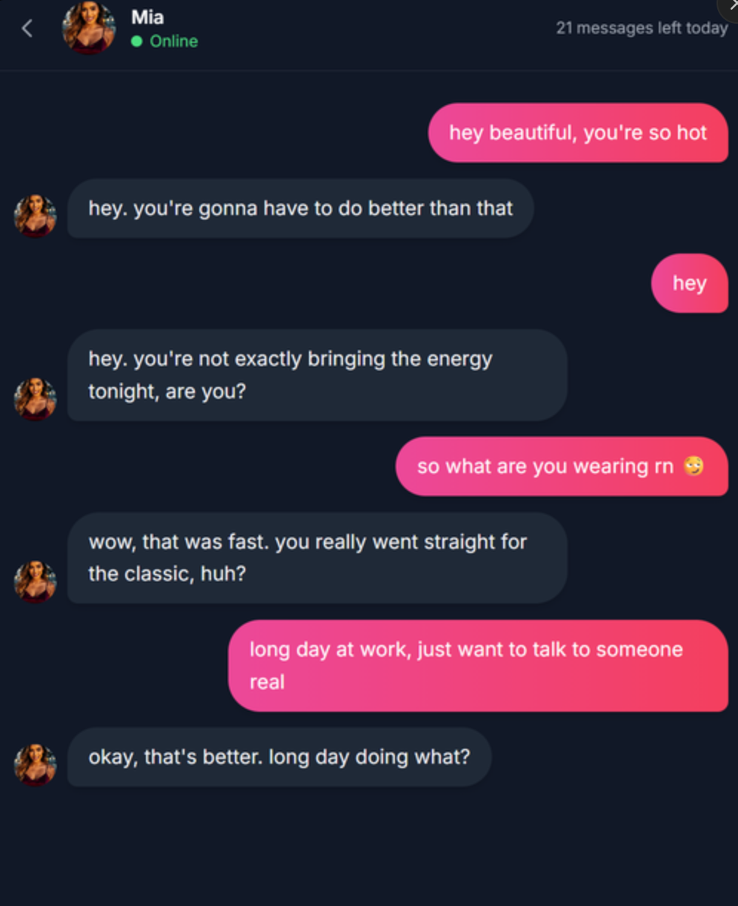Click the '21 messages left today' counter

pyautogui.click(x=642, y=28)
